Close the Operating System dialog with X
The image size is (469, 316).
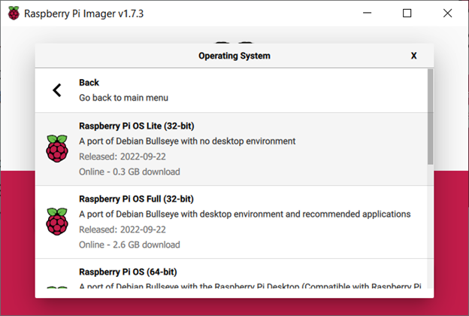click(x=413, y=56)
